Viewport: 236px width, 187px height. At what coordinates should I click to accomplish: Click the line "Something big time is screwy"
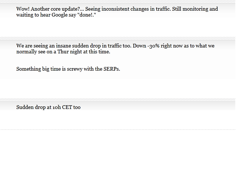tap(68, 69)
